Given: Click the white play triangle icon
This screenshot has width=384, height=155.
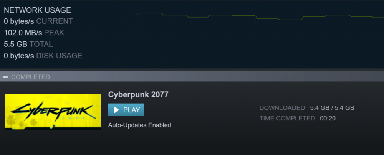Looking at the screenshot, I should click(x=116, y=110).
